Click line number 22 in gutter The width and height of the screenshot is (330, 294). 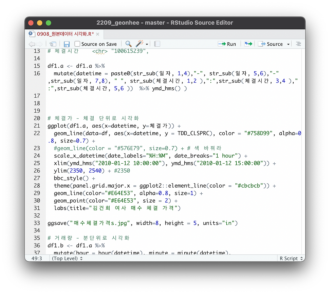click(x=37, y=133)
